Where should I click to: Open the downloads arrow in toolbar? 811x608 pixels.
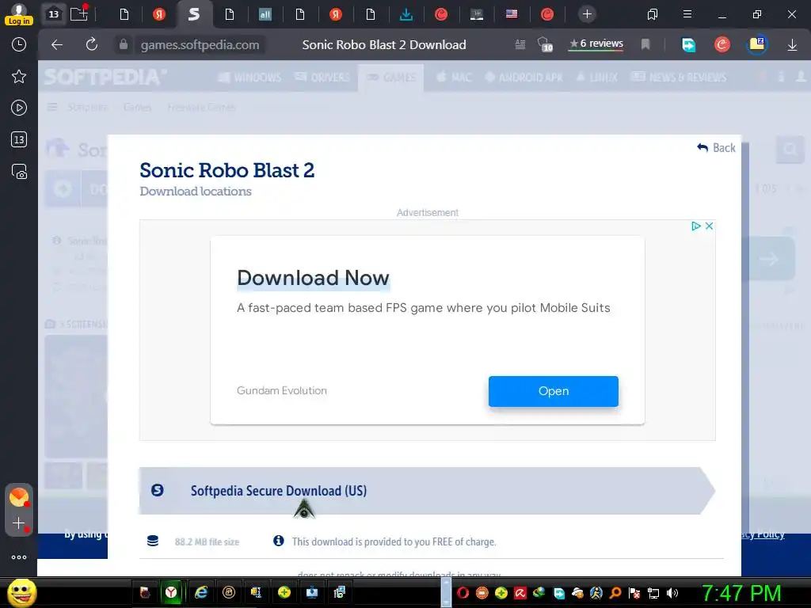792,45
